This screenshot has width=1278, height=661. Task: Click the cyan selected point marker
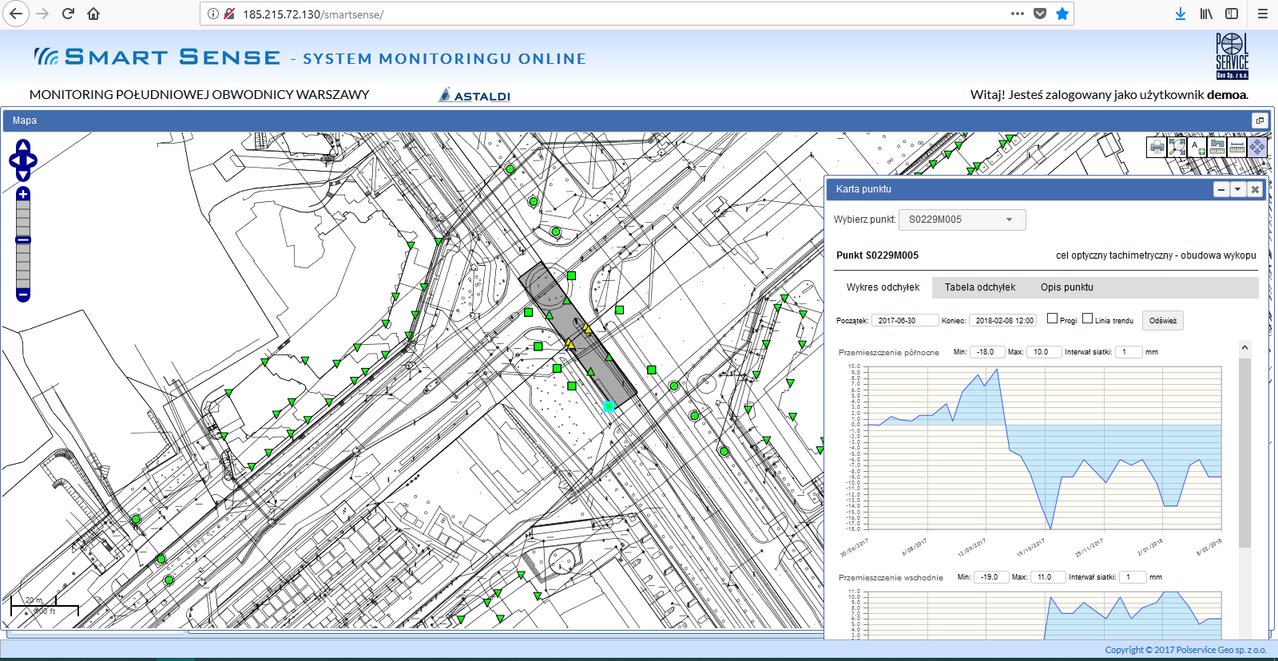click(609, 406)
